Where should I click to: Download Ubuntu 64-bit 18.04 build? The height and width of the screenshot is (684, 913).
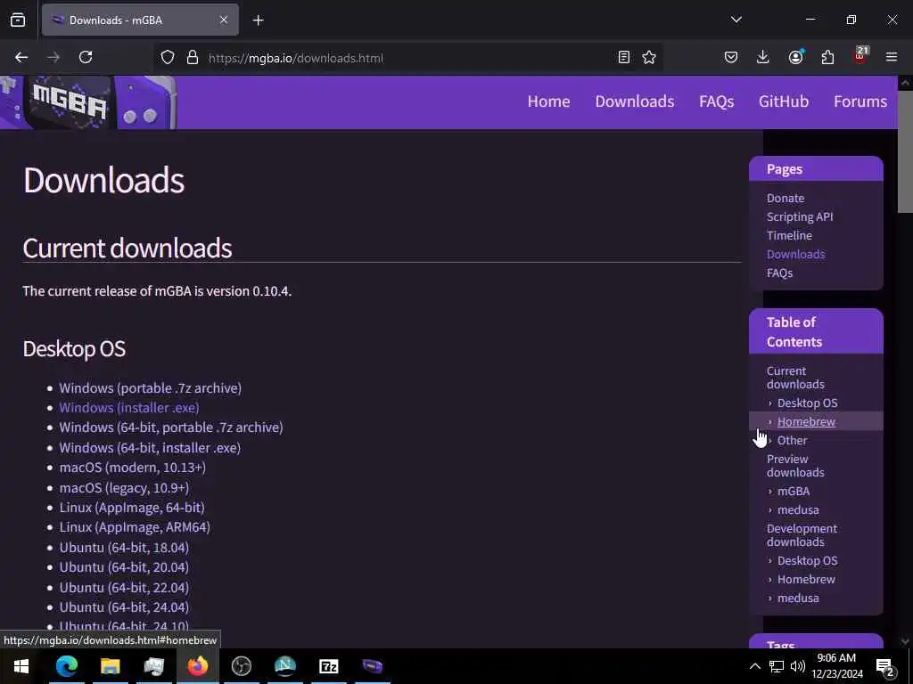[124, 548]
